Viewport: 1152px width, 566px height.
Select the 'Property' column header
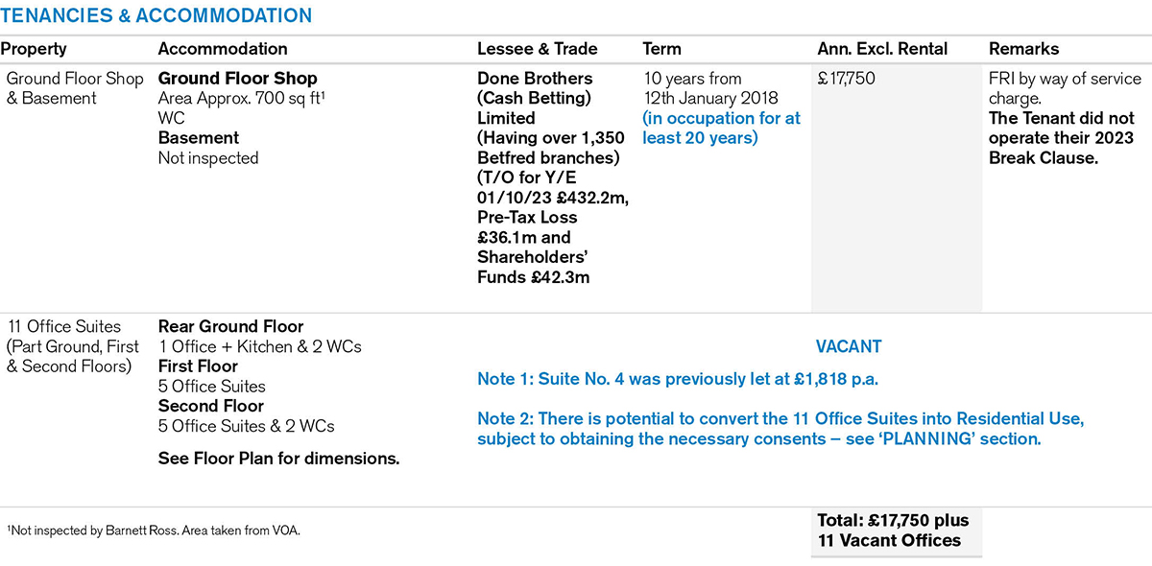pyautogui.click(x=34, y=49)
